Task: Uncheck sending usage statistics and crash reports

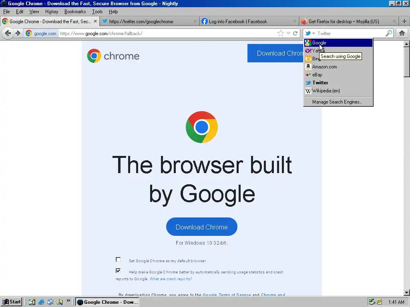Action: point(118,271)
